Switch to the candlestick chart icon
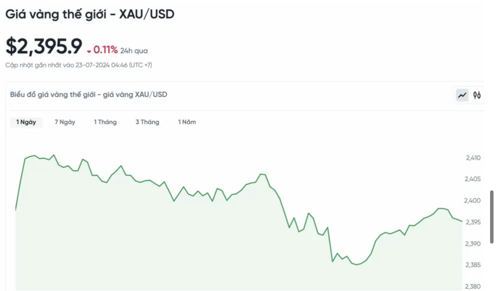Screen dimensions: 497x291 click(x=477, y=95)
